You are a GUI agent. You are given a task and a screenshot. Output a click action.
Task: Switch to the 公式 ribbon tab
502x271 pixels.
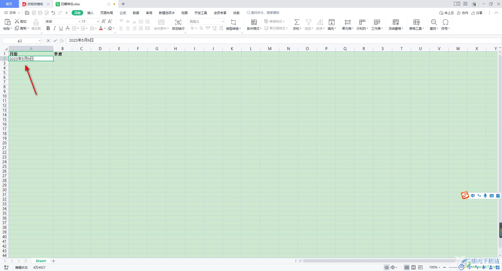[123, 13]
